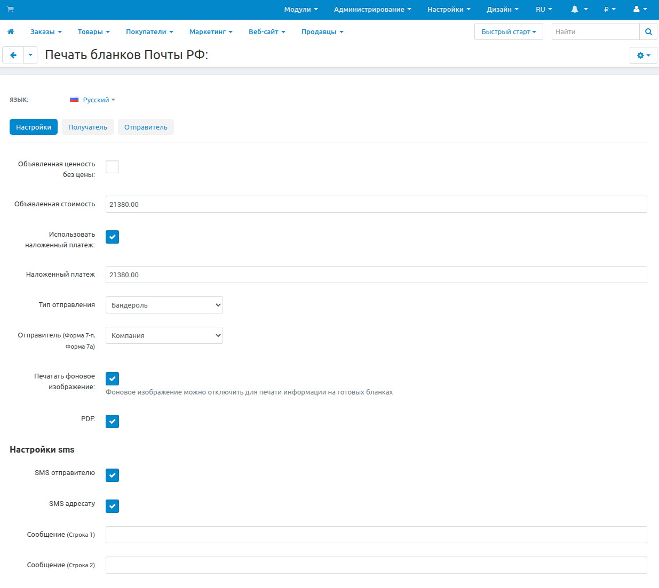Uncheck use cash on delivery checkbox
659x588 pixels.
(112, 237)
